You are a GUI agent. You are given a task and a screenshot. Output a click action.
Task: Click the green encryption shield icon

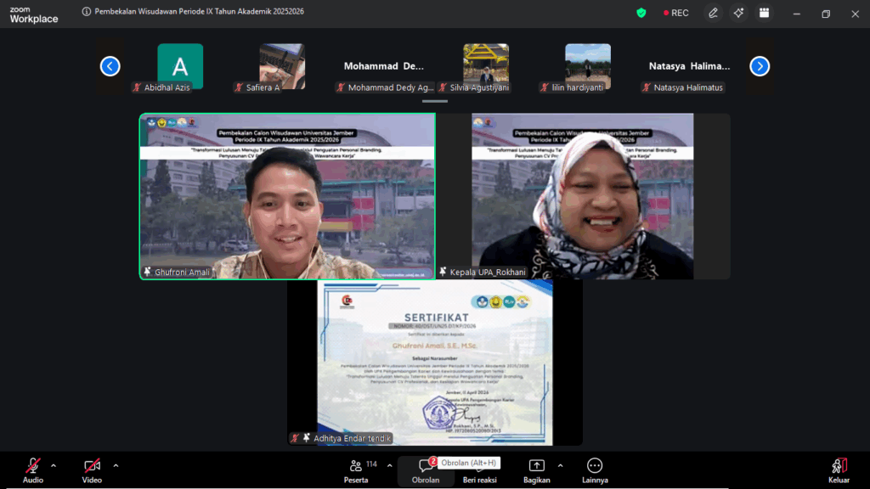641,13
